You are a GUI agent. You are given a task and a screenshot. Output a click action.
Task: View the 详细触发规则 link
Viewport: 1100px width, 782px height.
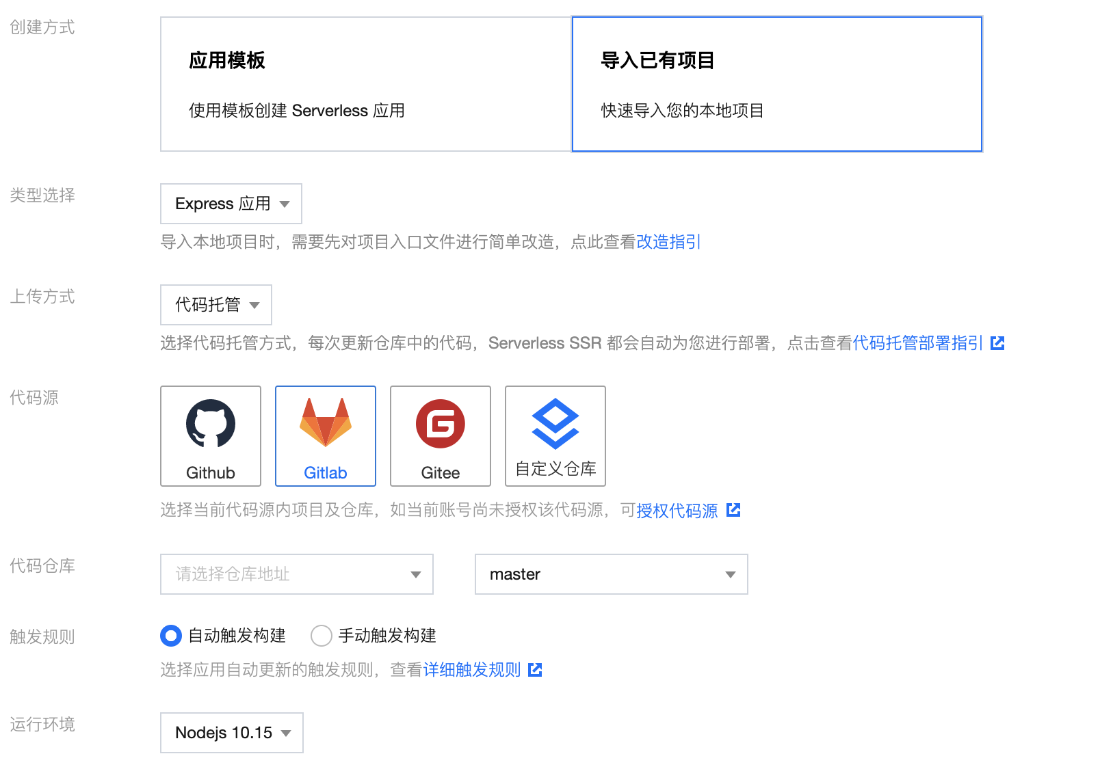(472, 670)
